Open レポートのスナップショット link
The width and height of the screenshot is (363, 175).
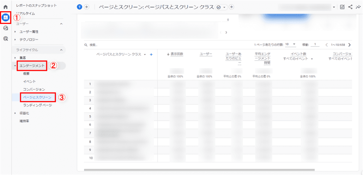[36, 5]
